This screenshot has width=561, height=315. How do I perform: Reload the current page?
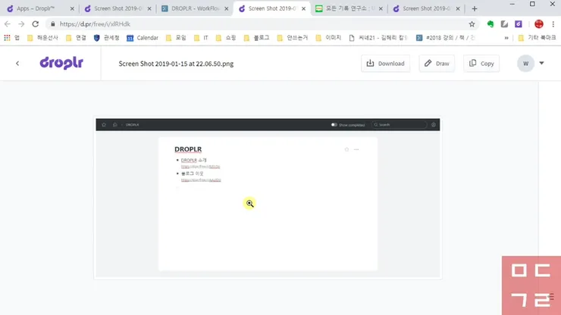[36, 24]
